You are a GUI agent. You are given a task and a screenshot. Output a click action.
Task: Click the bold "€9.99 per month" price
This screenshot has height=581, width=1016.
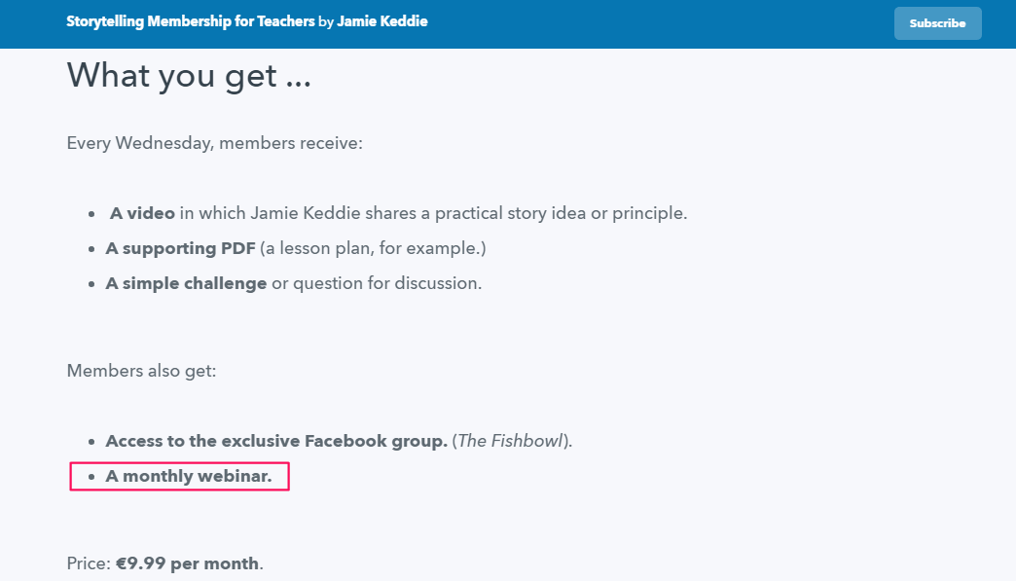tap(187, 563)
